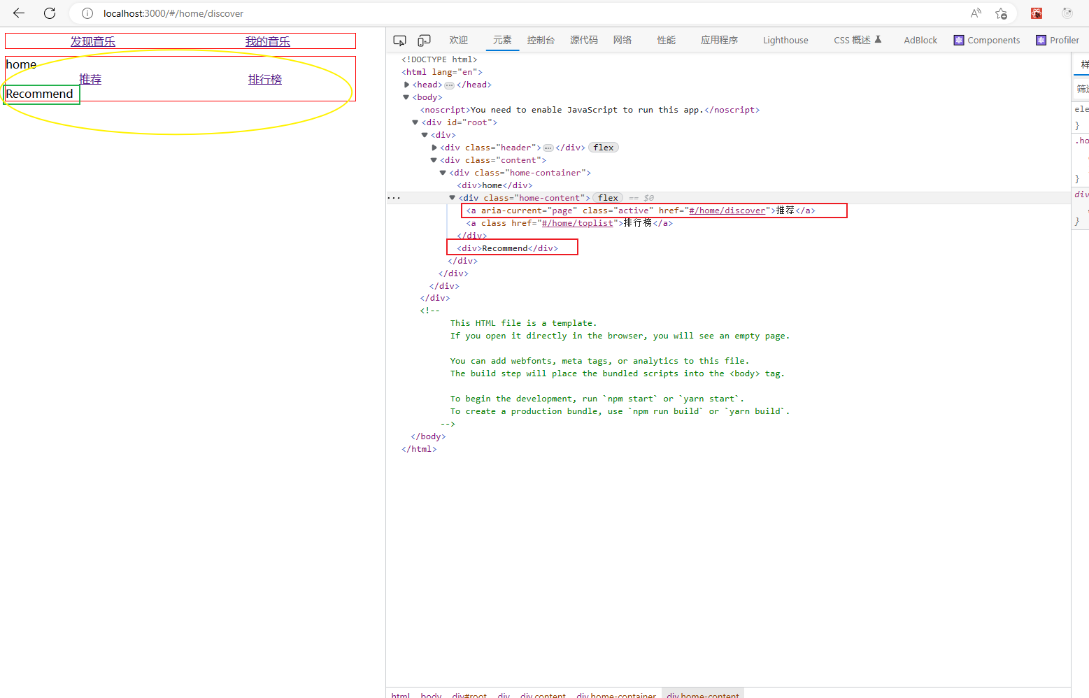Screen dimensions: 1089x698
Task: Collapse the home-container div node
Action: 443,173
